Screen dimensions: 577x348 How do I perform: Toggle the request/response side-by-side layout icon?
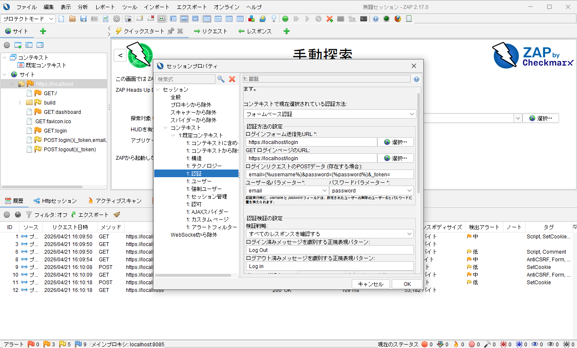229,19
